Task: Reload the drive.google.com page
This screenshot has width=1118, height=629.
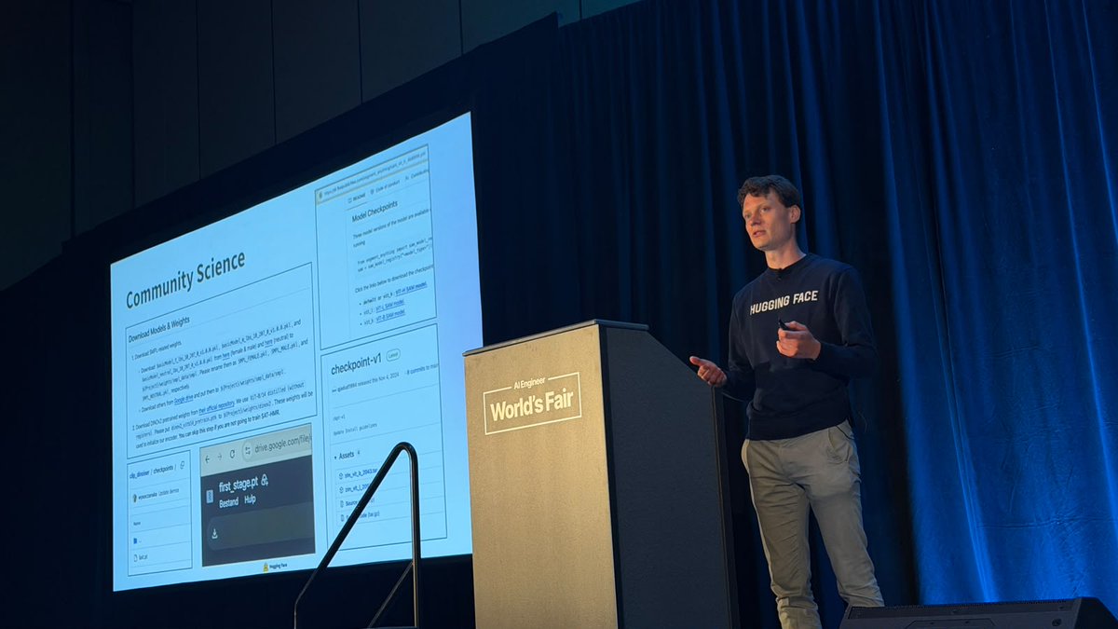Action: (232, 454)
